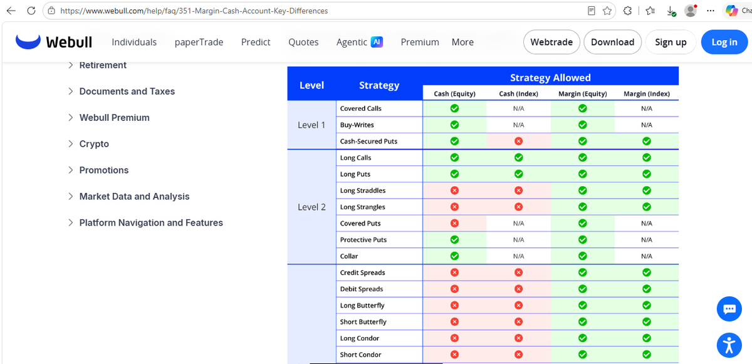Click the Cash (Index) column header

click(519, 93)
